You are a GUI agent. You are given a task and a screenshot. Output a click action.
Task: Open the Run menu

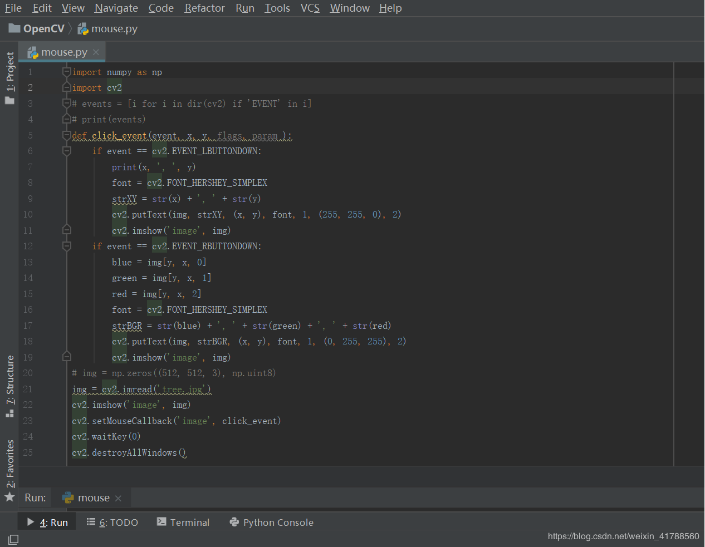pyautogui.click(x=245, y=8)
